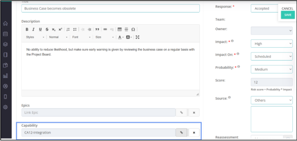Viewport: 297px width, 141px height.
Task: Click the CA12-Integration capability field
Action: coord(98,132)
